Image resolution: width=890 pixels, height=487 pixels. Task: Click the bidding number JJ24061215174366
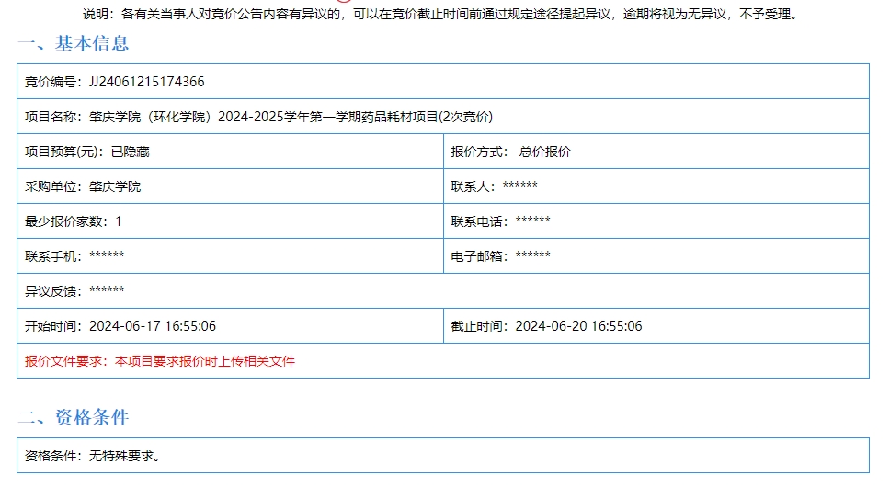147,82
